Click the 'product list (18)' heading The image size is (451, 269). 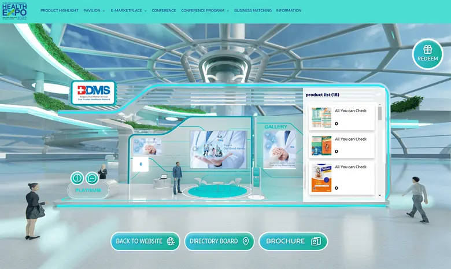pyautogui.click(x=322, y=95)
